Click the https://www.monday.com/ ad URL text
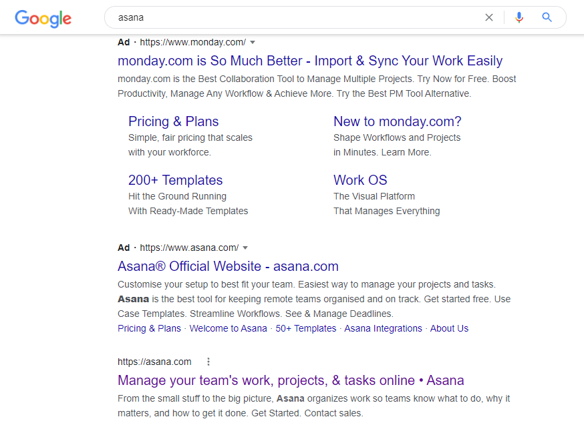The width and height of the screenshot is (584, 421). (x=193, y=43)
